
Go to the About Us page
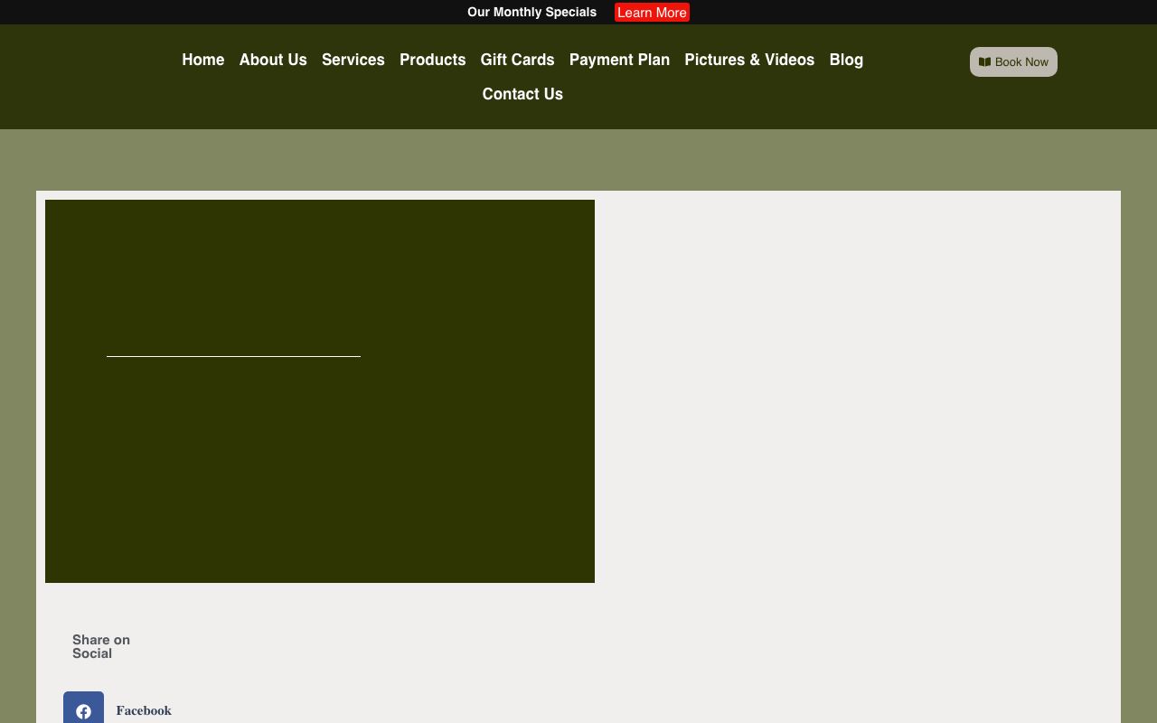[x=273, y=60]
